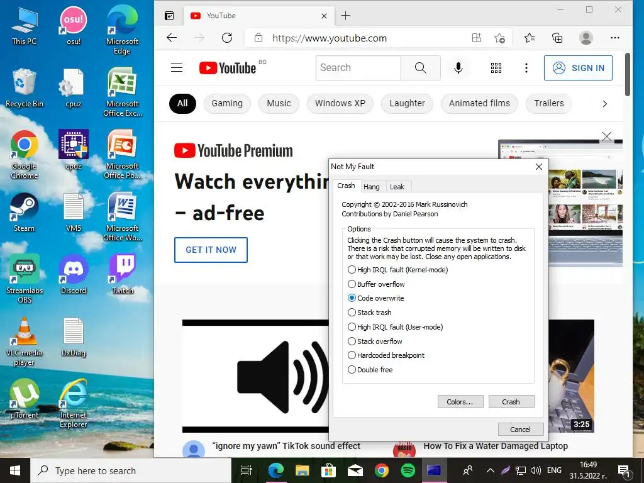Select Buffer overflow option
644x483 pixels.
tap(376, 284)
